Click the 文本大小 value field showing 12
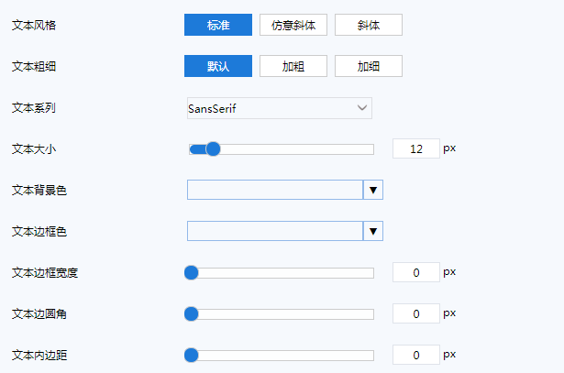Screen dimensions: 564x373 point(415,148)
